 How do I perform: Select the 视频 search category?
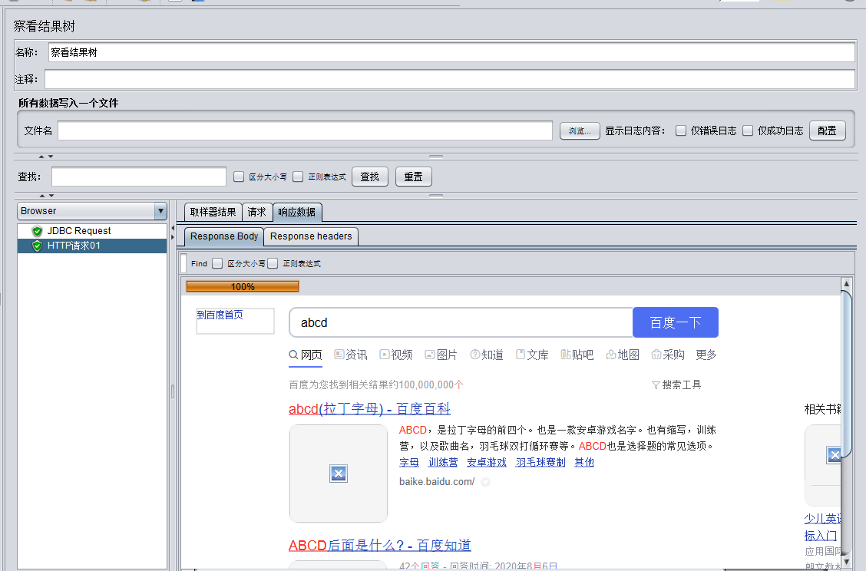[x=396, y=355]
